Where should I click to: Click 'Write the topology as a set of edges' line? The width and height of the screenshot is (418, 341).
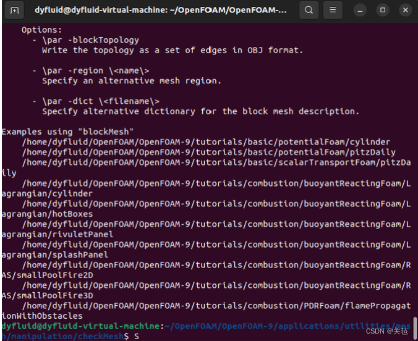point(173,51)
